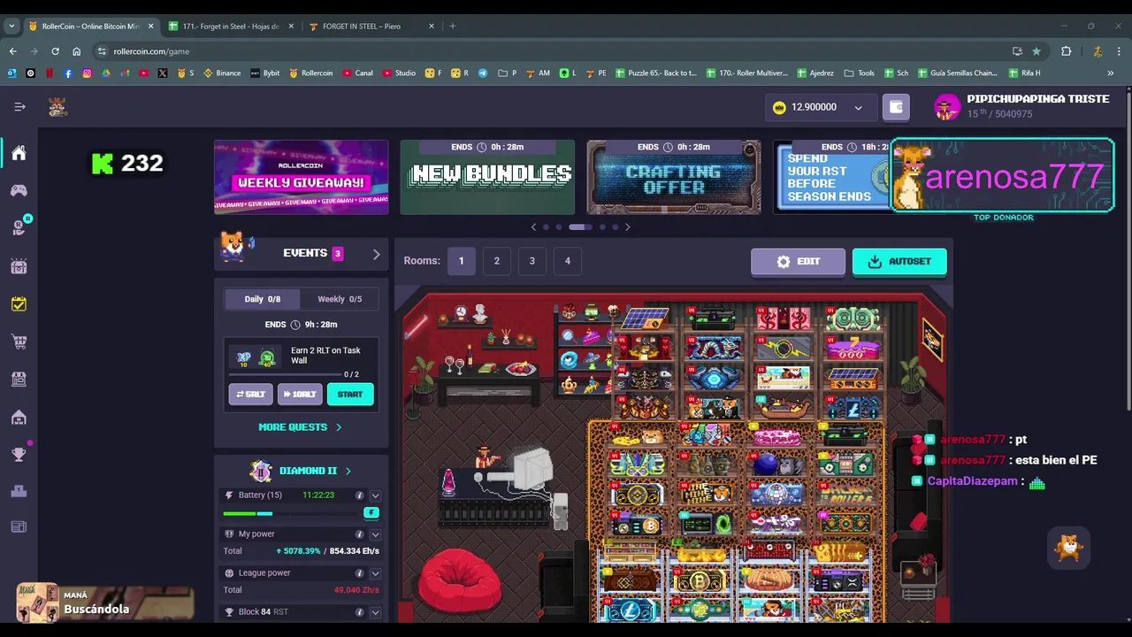Click the hamster chat helper icon
This screenshot has height=637, width=1132.
click(1069, 547)
